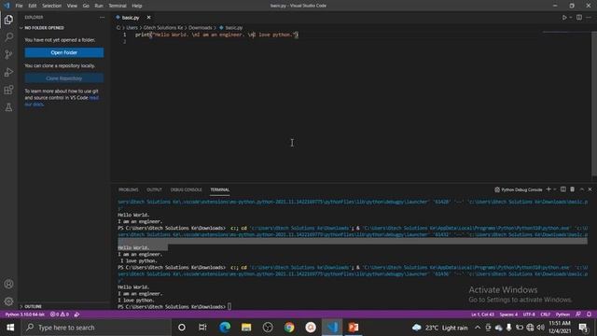Open the Manage gear icon

point(8,301)
